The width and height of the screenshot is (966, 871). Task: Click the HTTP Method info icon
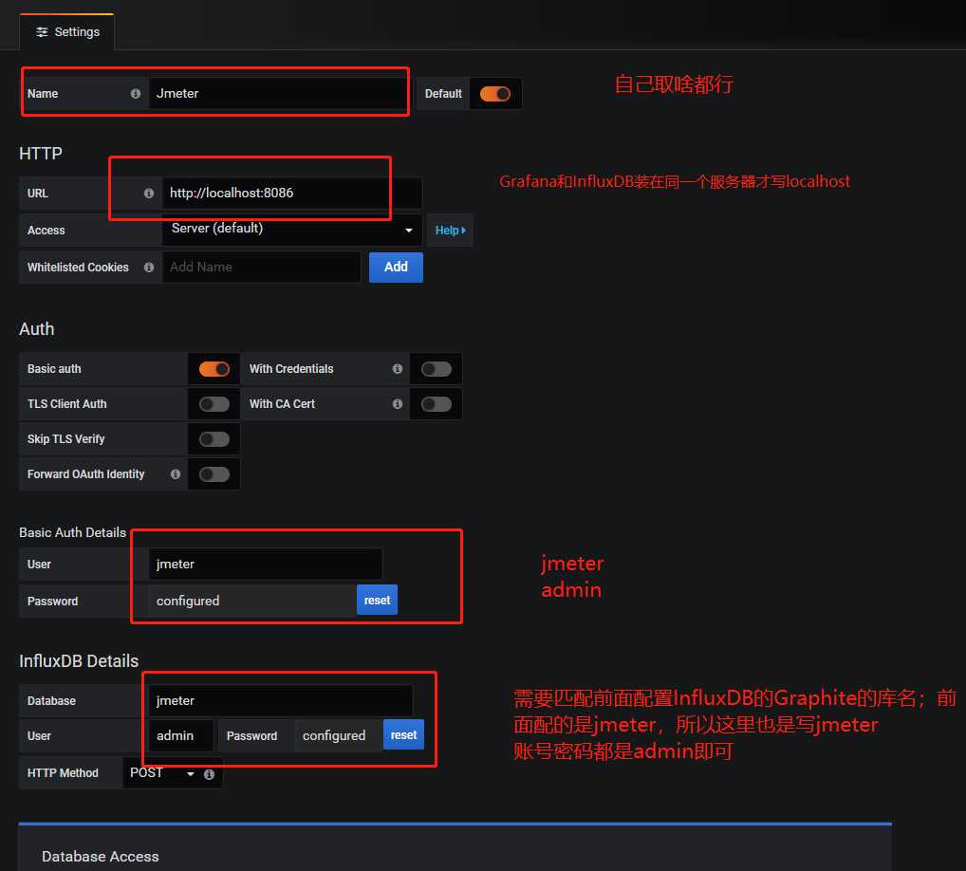coord(209,774)
